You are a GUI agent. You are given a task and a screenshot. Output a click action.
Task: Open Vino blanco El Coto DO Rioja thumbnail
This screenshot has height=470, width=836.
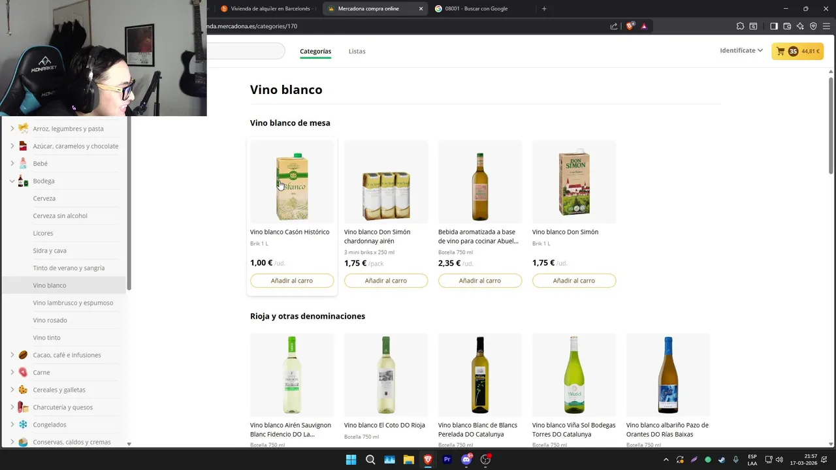click(x=386, y=375)
